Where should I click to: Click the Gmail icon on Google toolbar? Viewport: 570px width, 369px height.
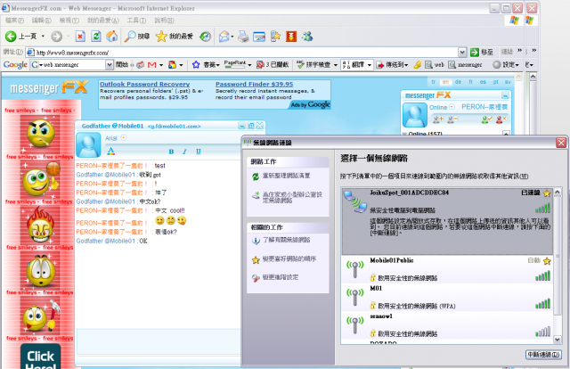click(x=152, y=65)
